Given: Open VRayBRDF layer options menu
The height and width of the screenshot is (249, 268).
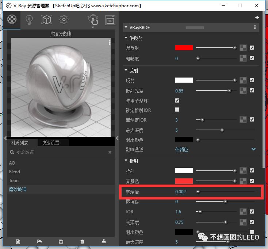Looking at the screenshot, I should point(255,27).
